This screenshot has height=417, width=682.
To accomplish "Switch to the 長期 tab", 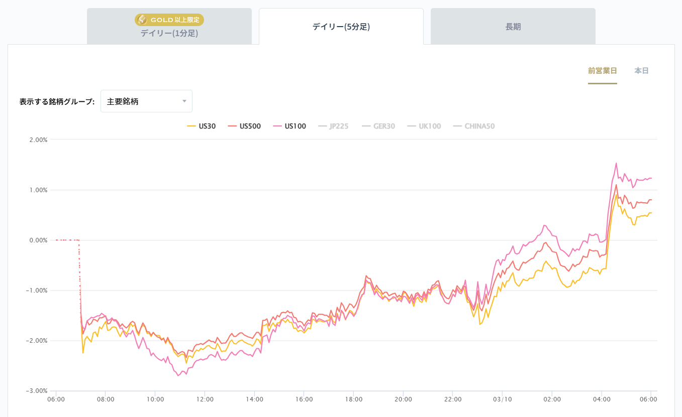I will pos(513,27).
